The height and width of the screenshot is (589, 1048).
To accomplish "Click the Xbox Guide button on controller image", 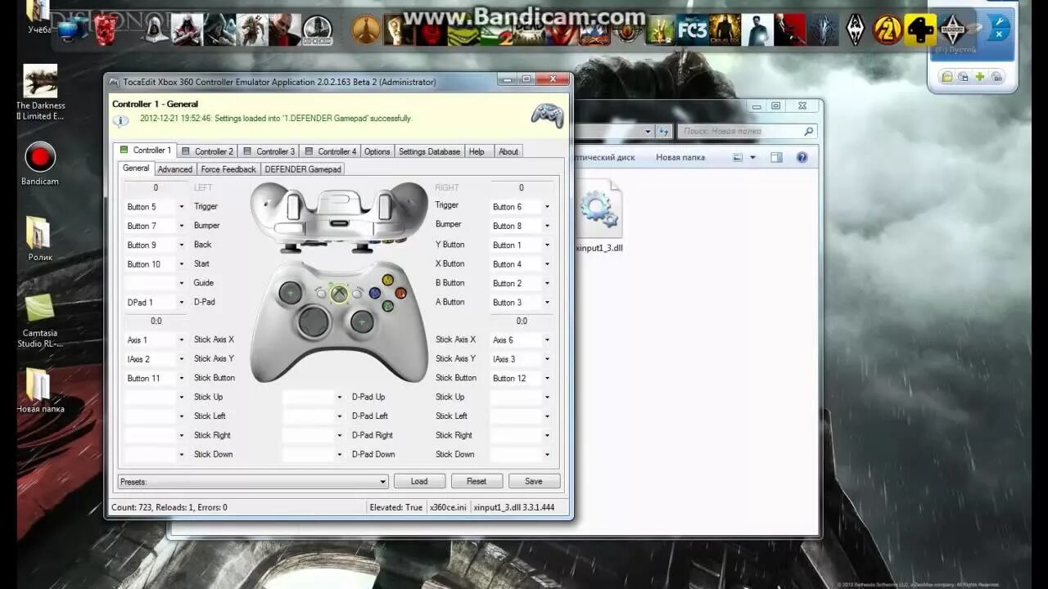I will point(339,294).
